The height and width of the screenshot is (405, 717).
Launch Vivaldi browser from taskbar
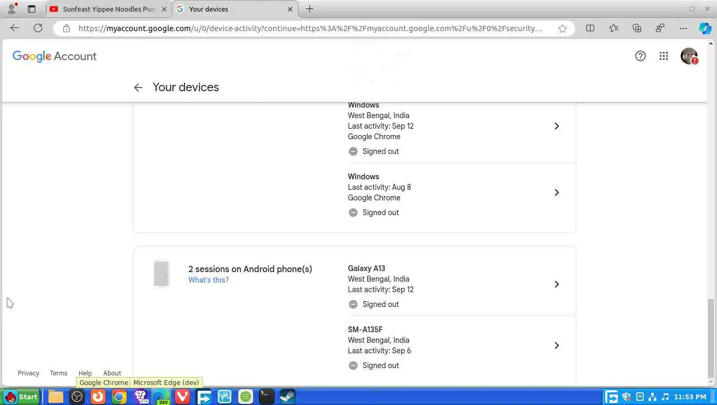tap(182, 397)
